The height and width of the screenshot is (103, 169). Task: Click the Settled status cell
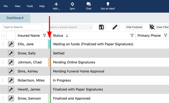pos(59,53)
